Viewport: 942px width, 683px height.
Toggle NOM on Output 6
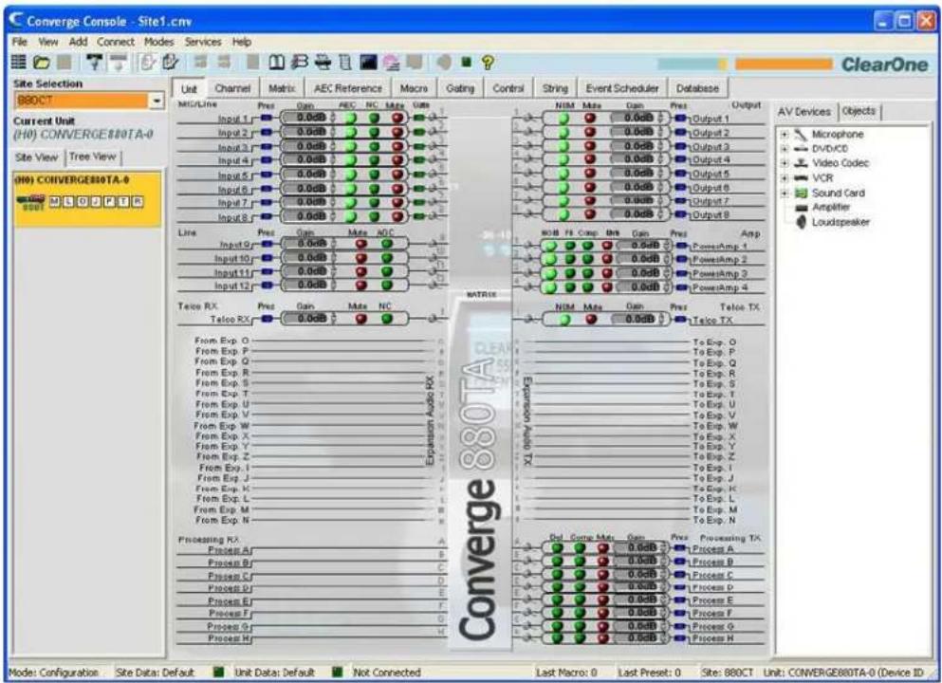pyautogui.click(x=563, y=187)
